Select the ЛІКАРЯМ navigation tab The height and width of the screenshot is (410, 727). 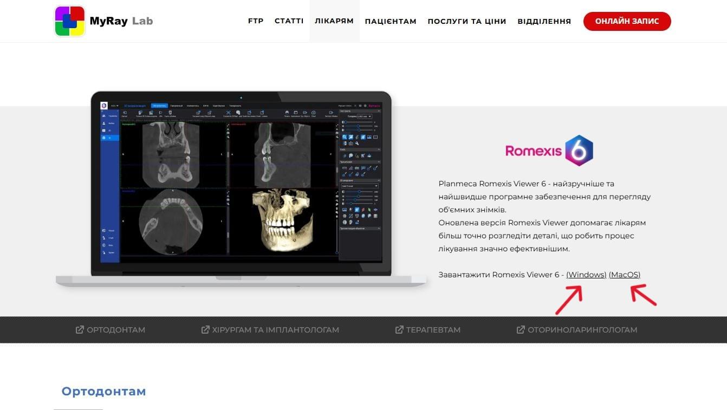click(x=334, y=21)
